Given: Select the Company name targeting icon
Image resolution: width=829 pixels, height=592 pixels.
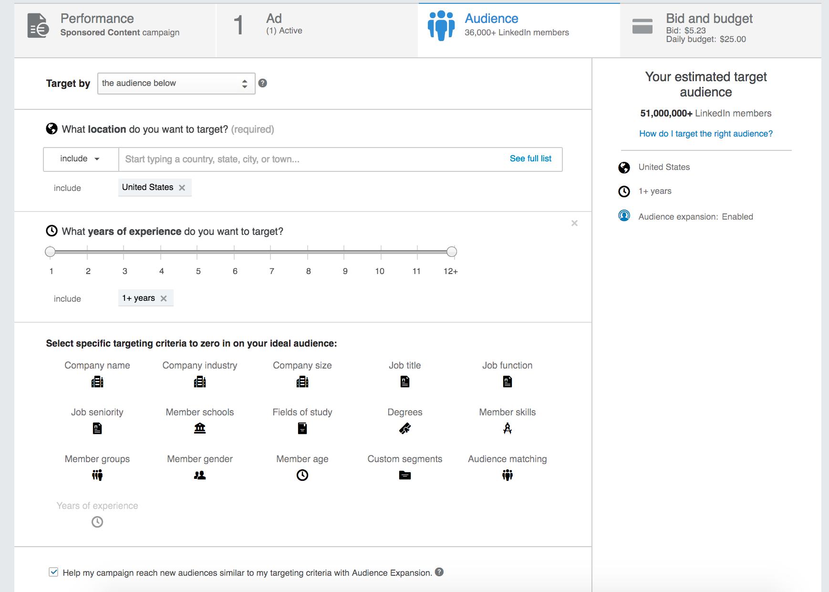Looking at the screenshot, I should click(97, 382).
